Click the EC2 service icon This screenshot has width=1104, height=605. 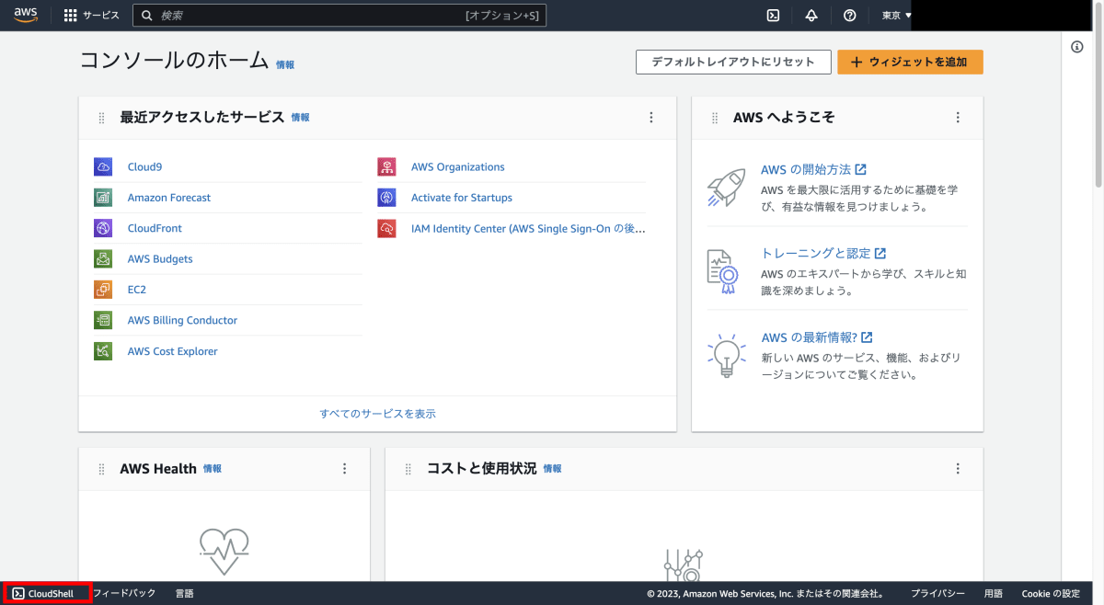(x=103, y=290)
